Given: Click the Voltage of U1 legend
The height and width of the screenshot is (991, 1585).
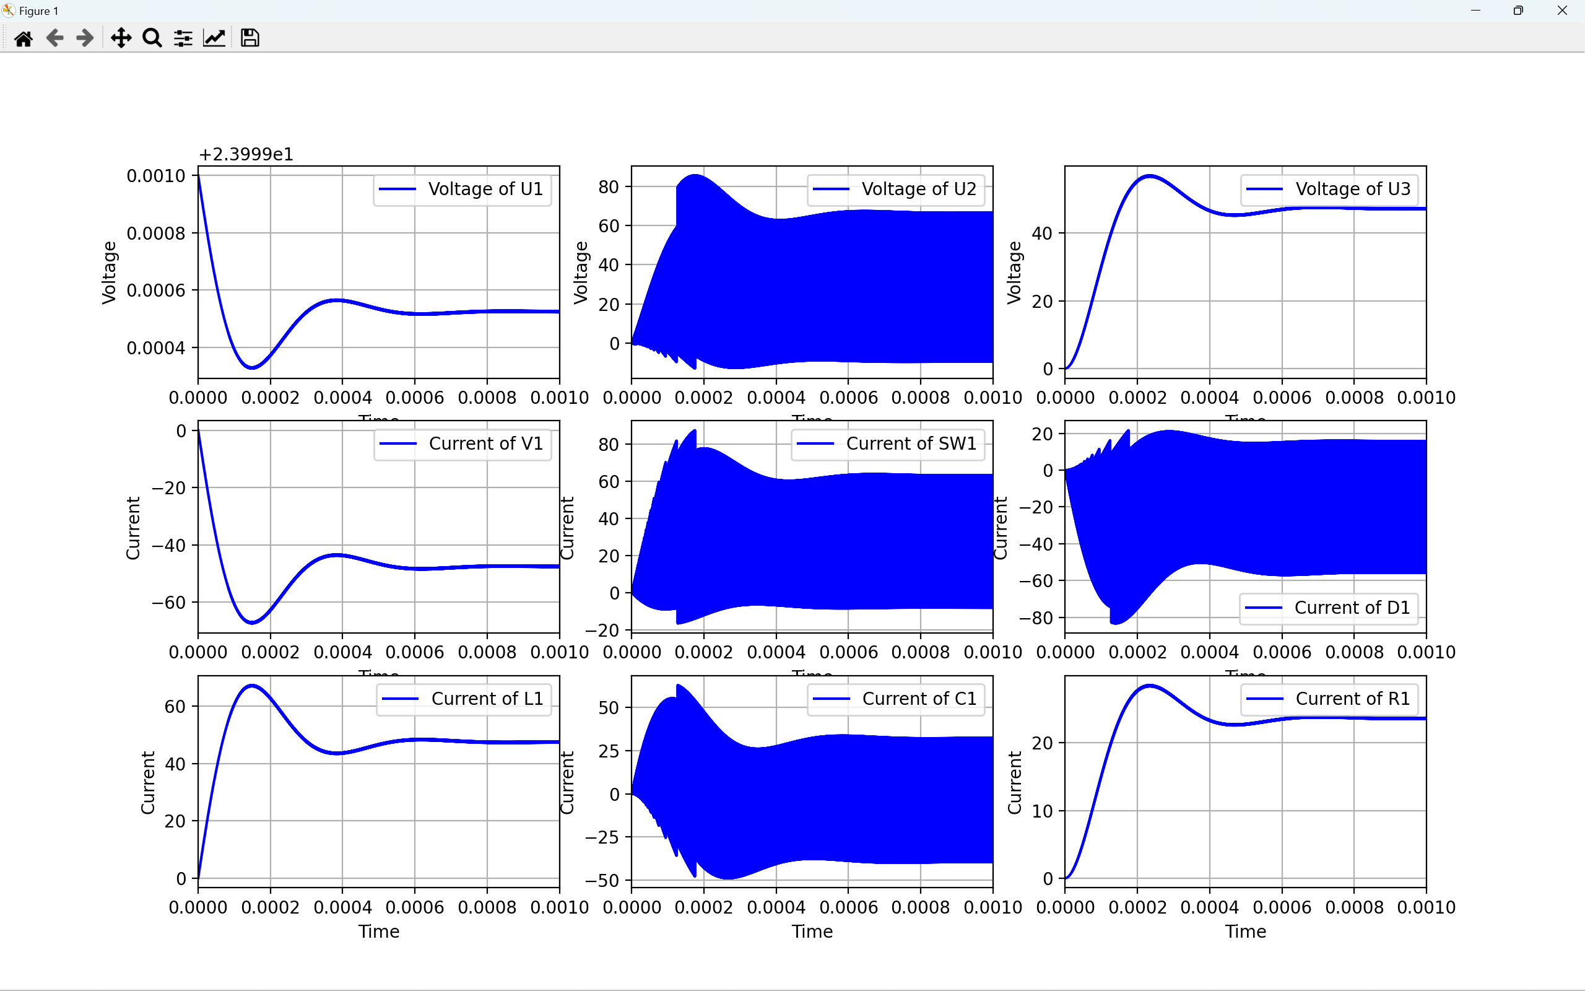Looking at the screenshot, I should pyautogui.click(x=462, y=190).
